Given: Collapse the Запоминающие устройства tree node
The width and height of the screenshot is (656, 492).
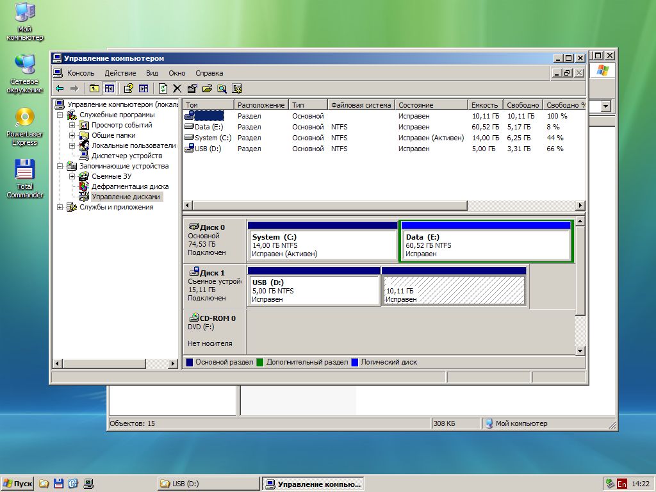Looking at the screenshot, I should [60, 166].
